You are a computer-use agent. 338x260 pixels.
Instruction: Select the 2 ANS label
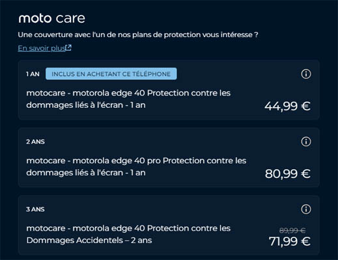pyautogui.click(x=35, y=142)
